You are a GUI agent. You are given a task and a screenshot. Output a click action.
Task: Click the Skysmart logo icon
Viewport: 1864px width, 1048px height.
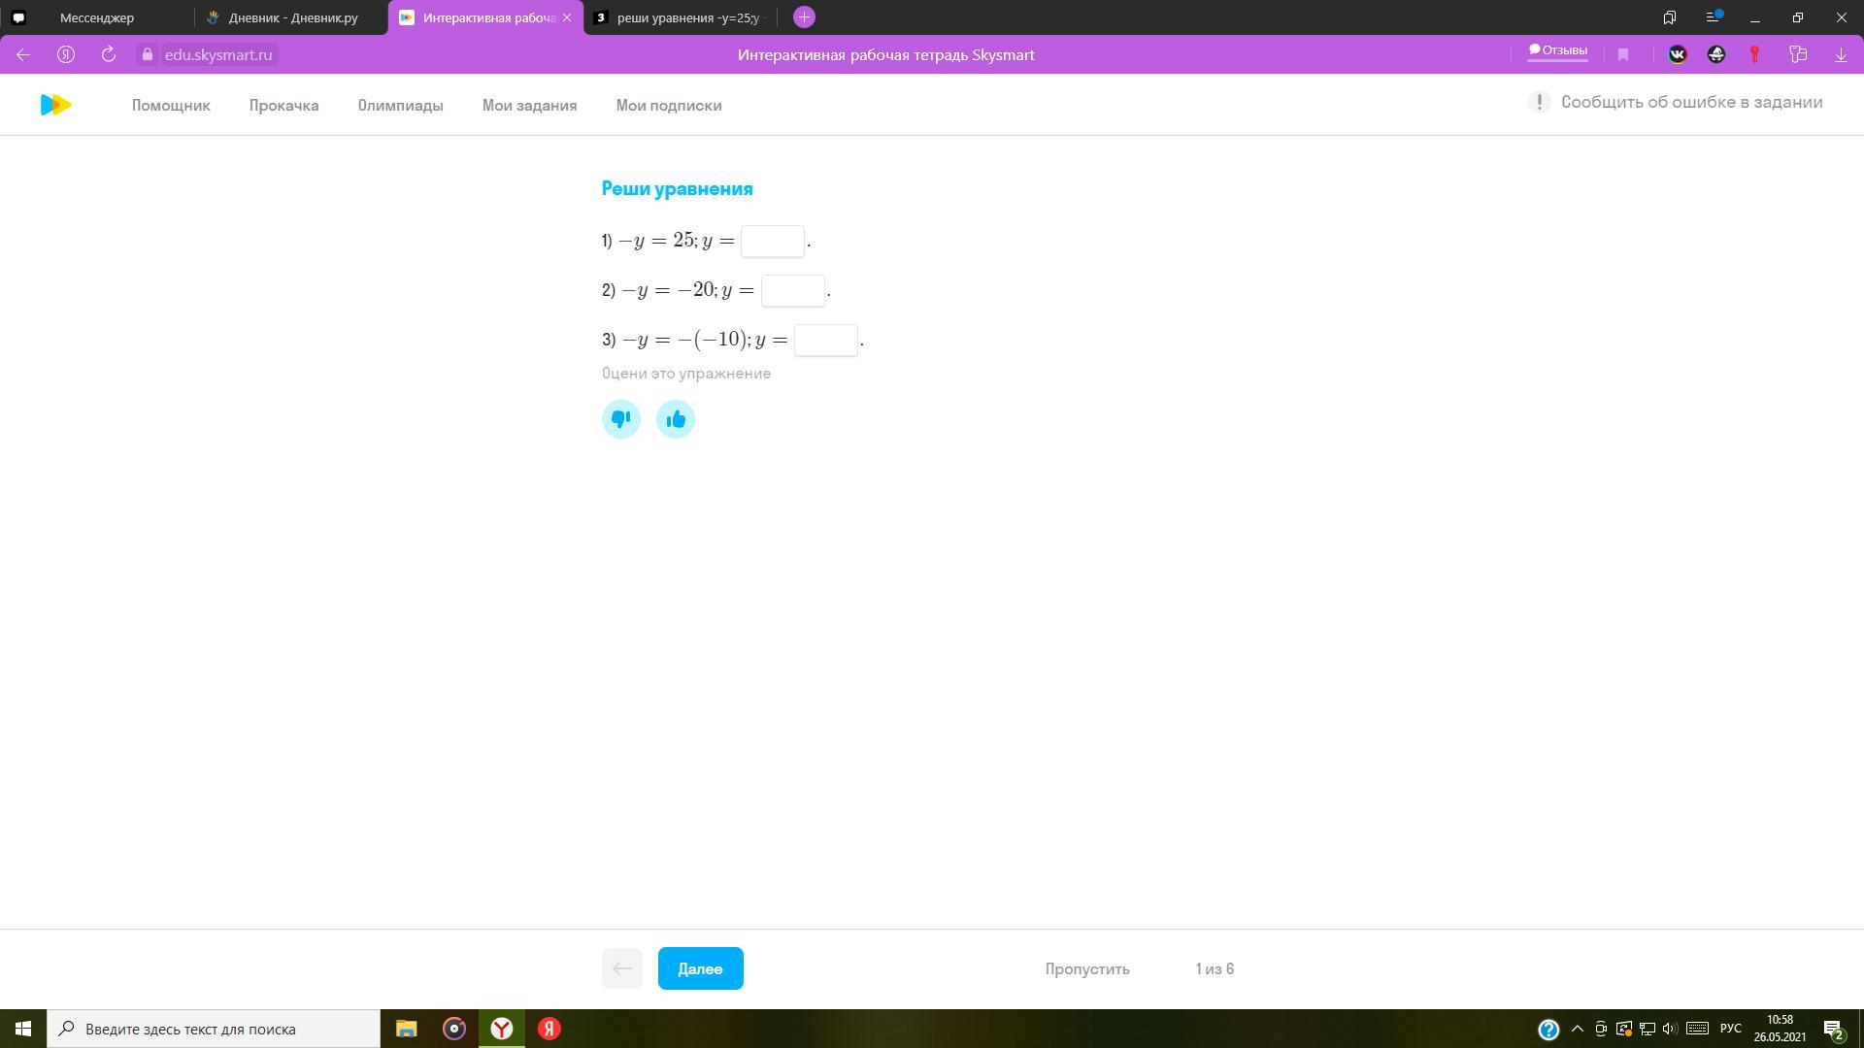click(x=56, y=105)
